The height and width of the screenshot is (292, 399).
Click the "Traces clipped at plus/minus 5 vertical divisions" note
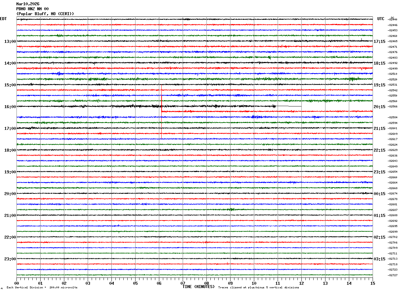pyautogui.click(x=259, y=288)
